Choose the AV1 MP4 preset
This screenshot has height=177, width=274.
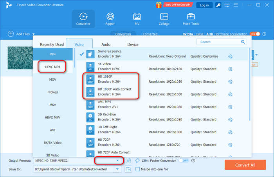click(162, 104)
